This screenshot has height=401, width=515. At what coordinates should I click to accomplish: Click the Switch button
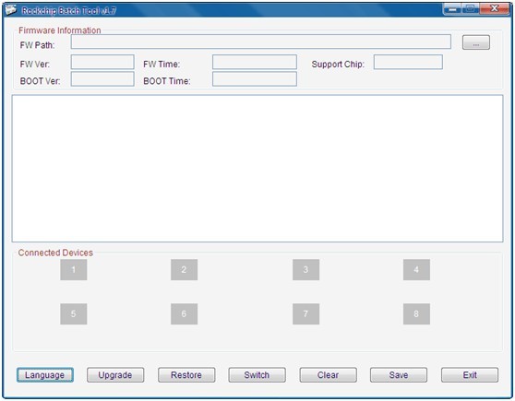[257, 375]
